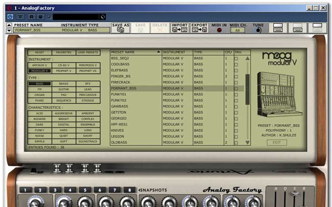
Task: Select the FUNKY01 preset row
Action: (x=177, y=94)
